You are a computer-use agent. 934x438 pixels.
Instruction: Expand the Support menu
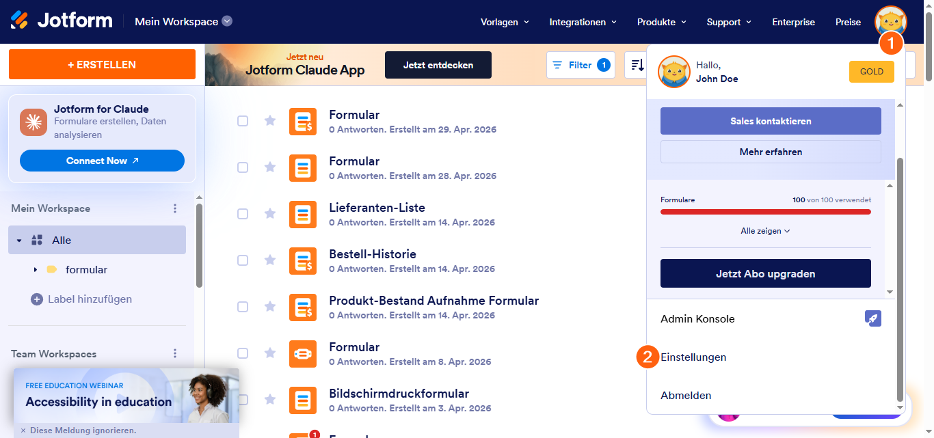729,22
